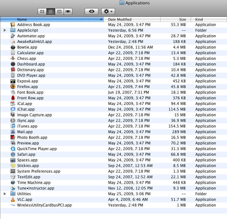Click the '154.5 MB' size value
This screenshot has height=219, width=227.
click(177, 126)
